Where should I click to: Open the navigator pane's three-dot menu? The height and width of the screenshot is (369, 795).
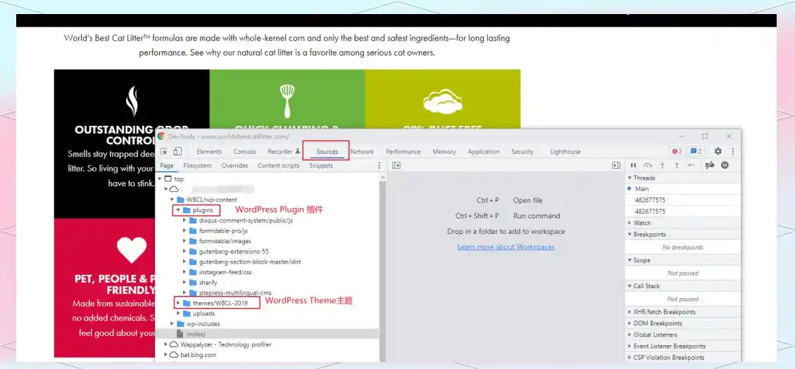pos(379,165)
